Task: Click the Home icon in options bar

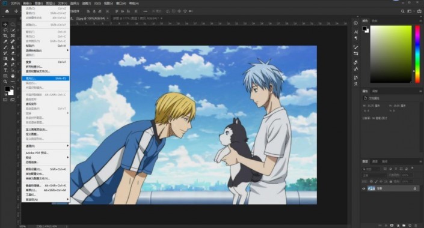Action: (7, 11)
